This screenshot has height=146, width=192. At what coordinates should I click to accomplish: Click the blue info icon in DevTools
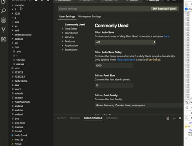click(186, 9)
